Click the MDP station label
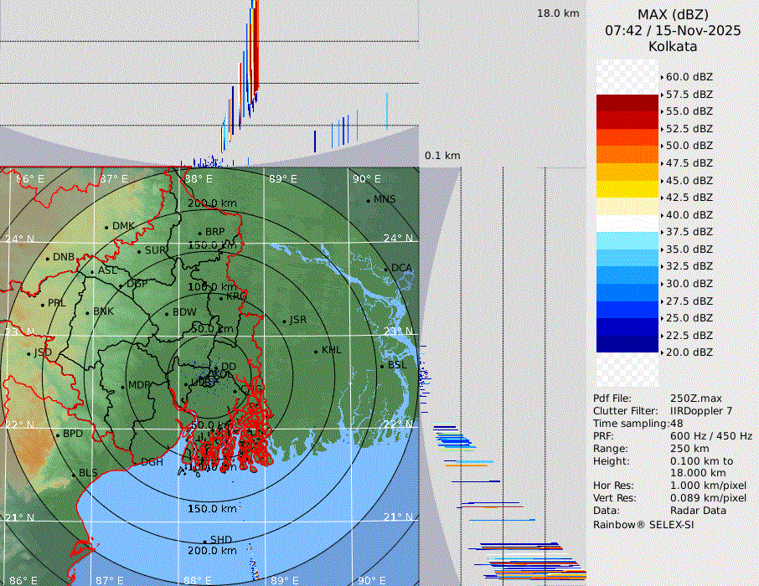 [x=138, y=386]
